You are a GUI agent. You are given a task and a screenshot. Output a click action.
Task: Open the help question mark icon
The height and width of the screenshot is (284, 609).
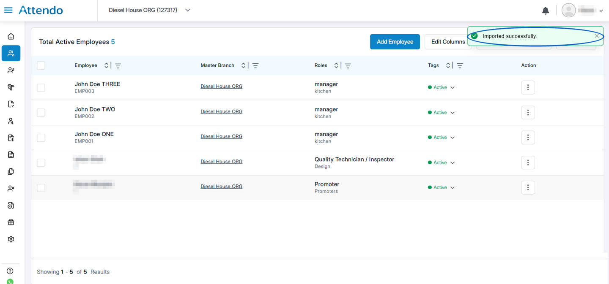(10, 271)
